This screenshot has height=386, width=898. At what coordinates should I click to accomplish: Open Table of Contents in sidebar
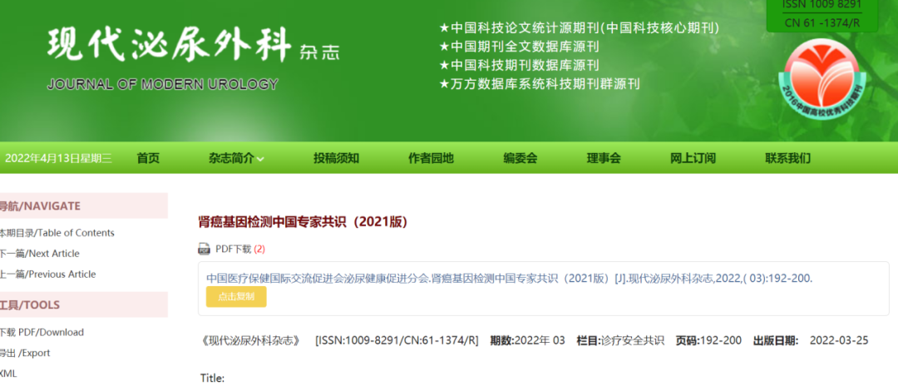click(x=57, y=233)
